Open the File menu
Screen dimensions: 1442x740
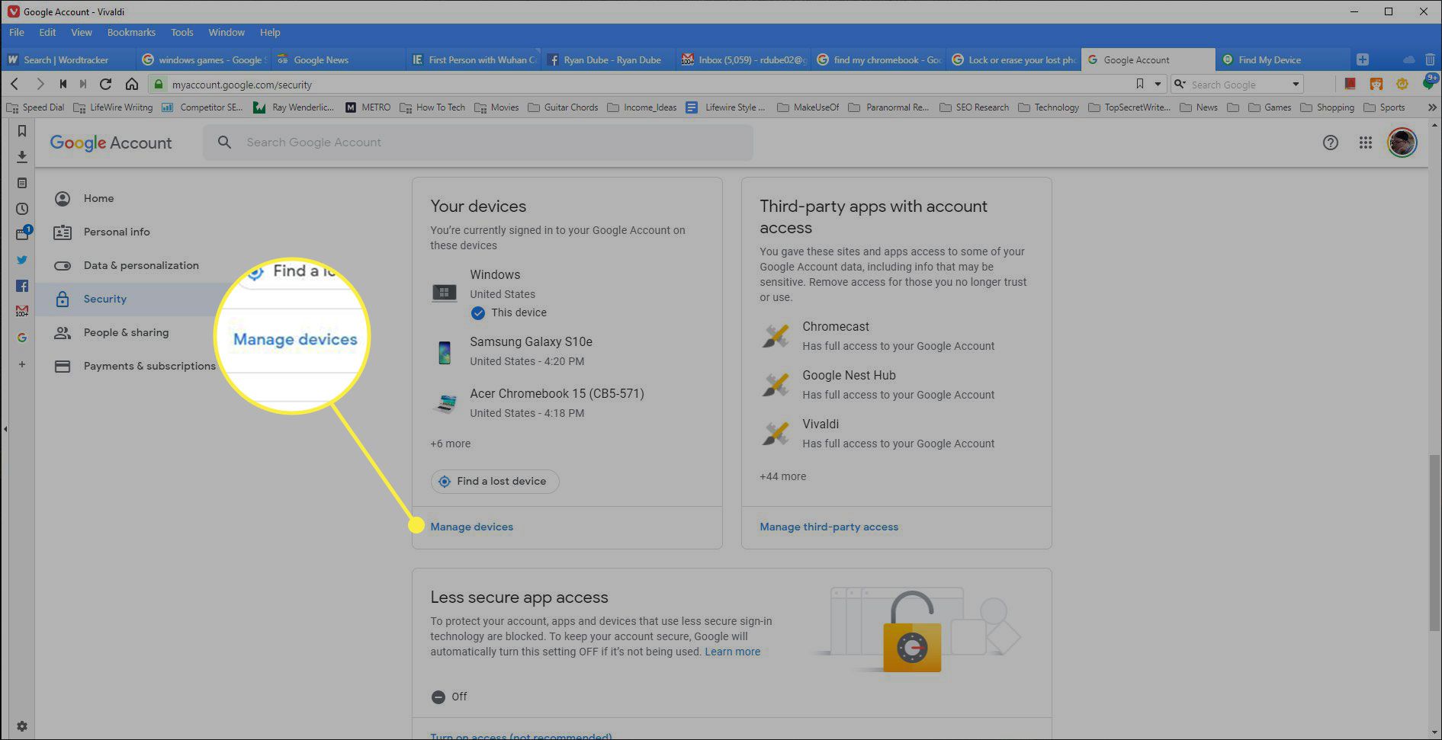tap(17, 32)
